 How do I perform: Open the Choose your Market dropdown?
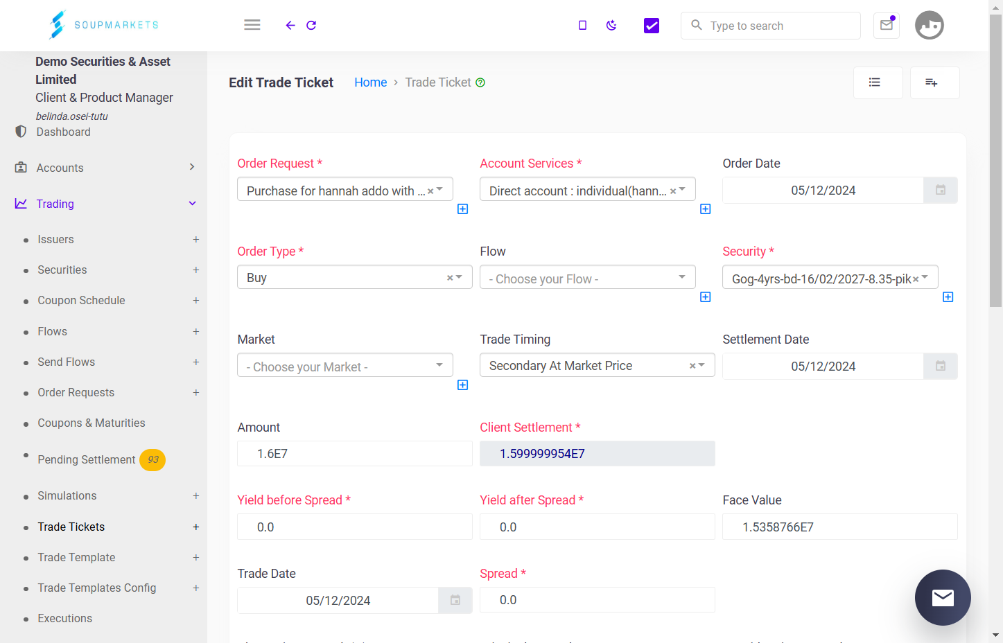point(345,365)
